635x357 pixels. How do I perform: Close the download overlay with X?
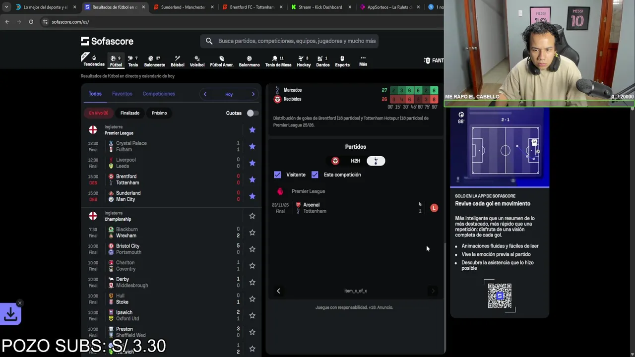pyautogui.click(x=20, y=303)
